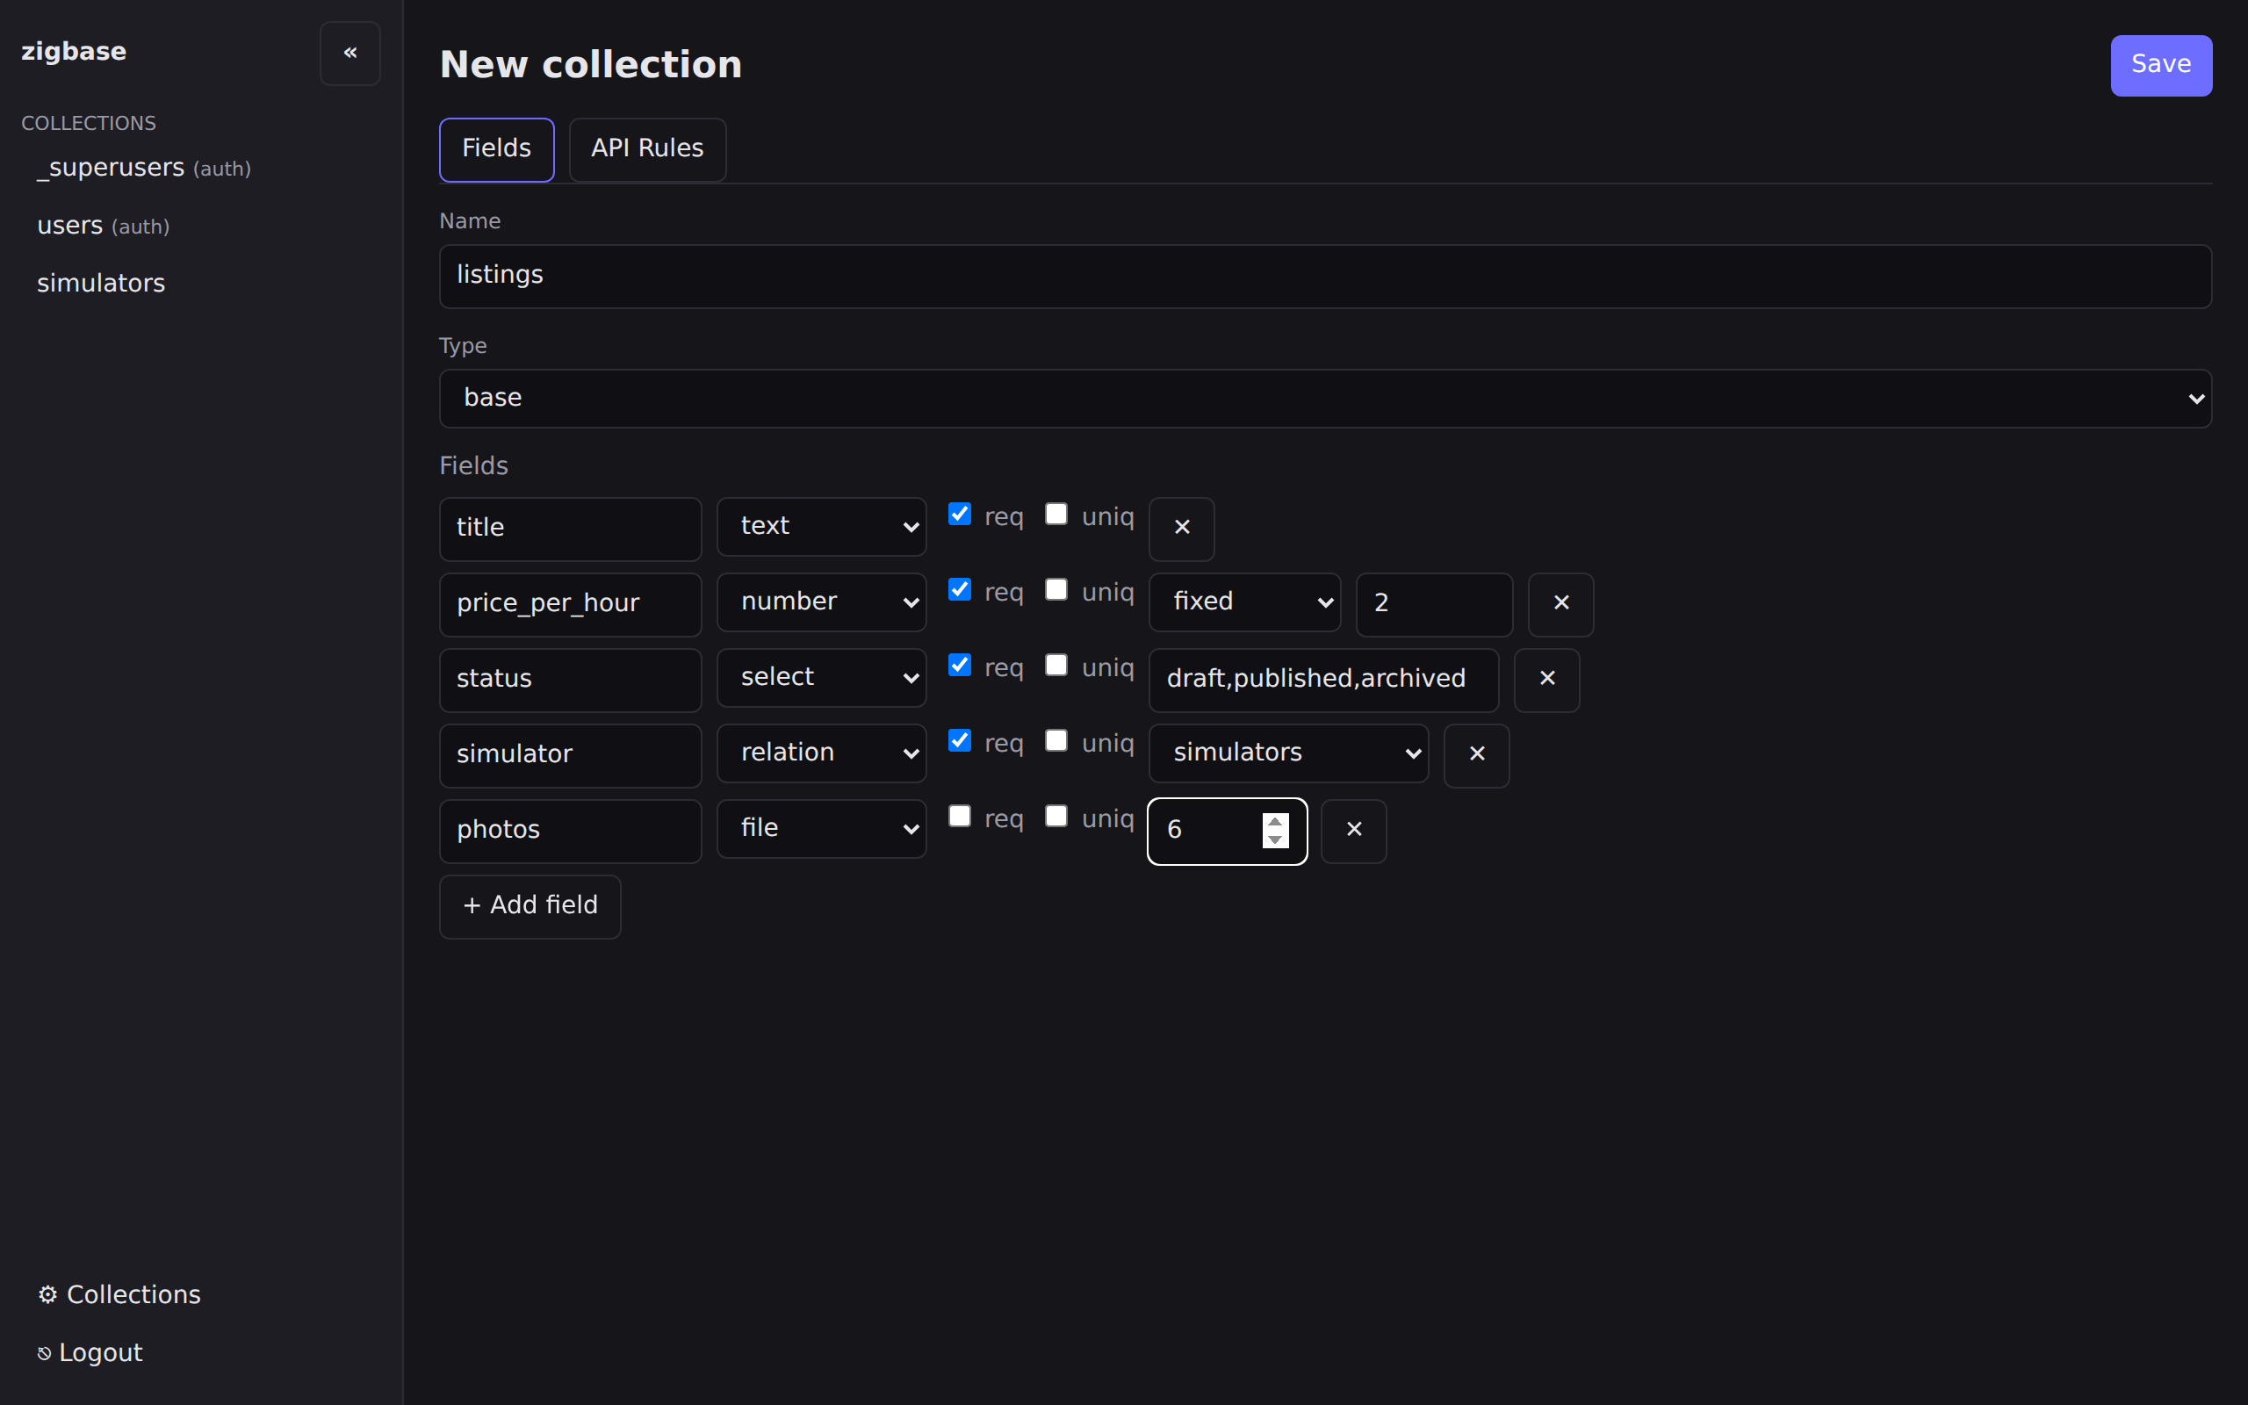Image resolution: width=2248 pixels, height=1405 pixels.
Task: Open the status field select type dropdown
Action: [821, 677]
